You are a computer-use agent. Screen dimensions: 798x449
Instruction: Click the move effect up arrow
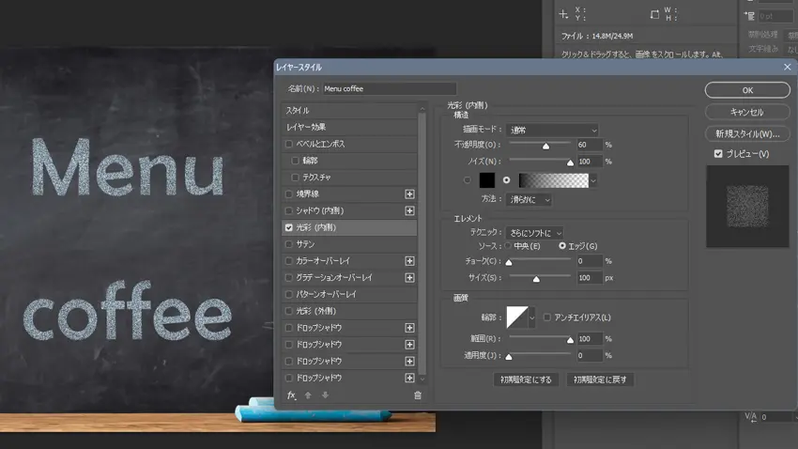(308, 395)
